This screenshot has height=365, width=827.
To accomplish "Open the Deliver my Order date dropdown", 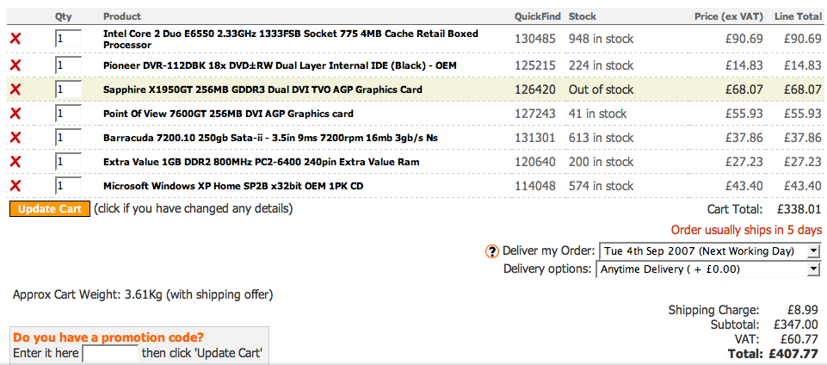I will point(709,251).
